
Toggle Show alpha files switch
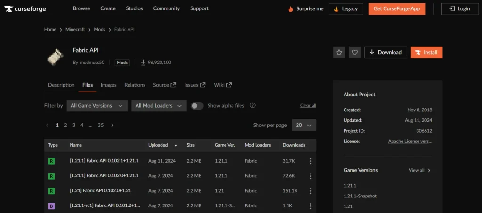pos(197,106)
